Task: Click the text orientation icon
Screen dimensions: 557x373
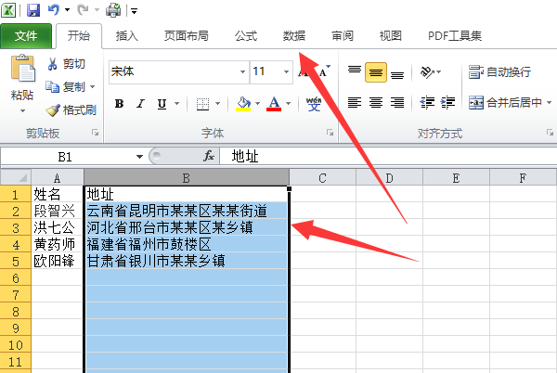Action: 427,72
